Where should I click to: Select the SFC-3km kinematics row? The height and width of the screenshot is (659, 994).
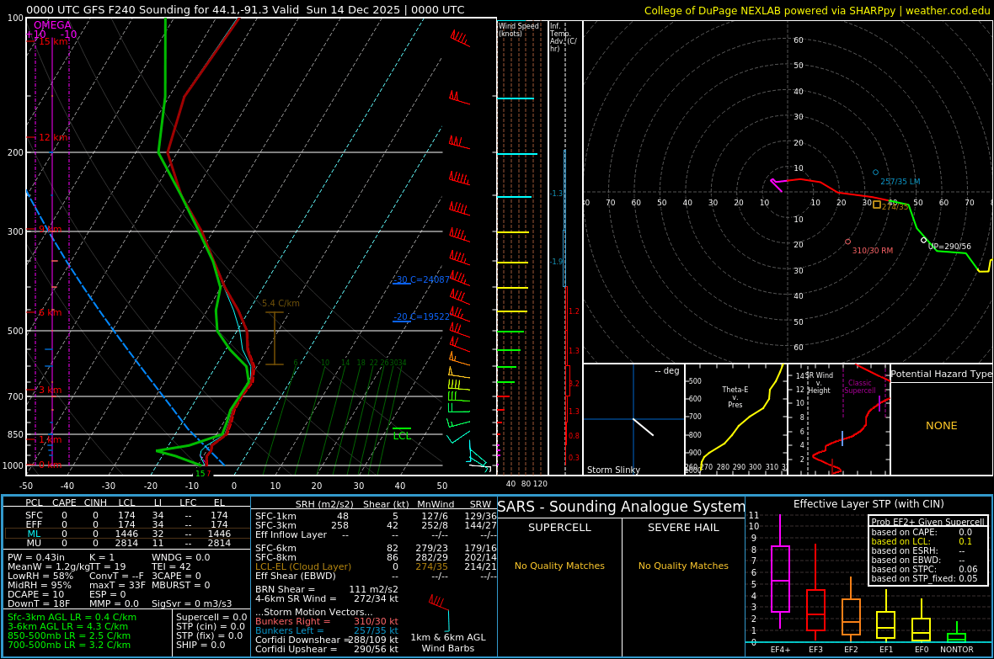point(376,525)
